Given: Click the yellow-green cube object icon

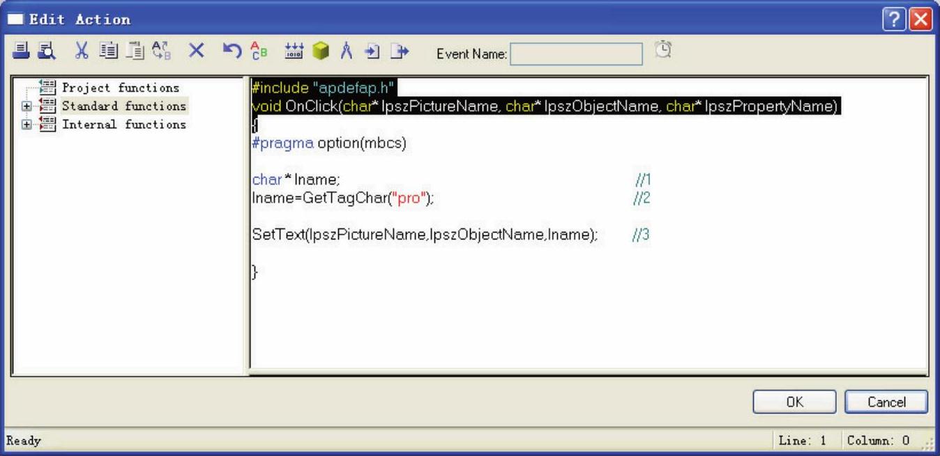Looking at the screenshot, I should (320, 51).
